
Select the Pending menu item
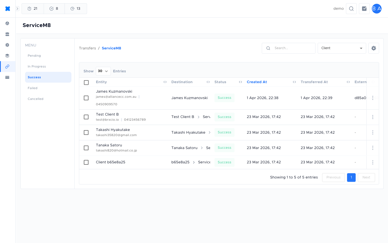(48, 56)
